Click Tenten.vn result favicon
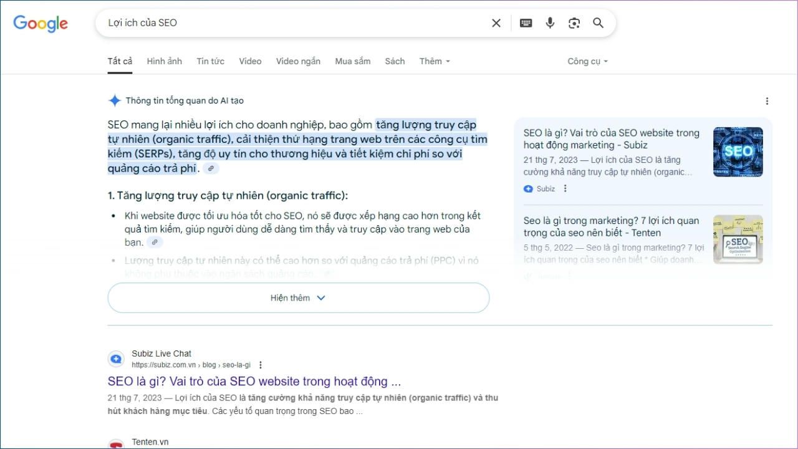The height and width of the screenshot is (449, 798). point(116,445)
